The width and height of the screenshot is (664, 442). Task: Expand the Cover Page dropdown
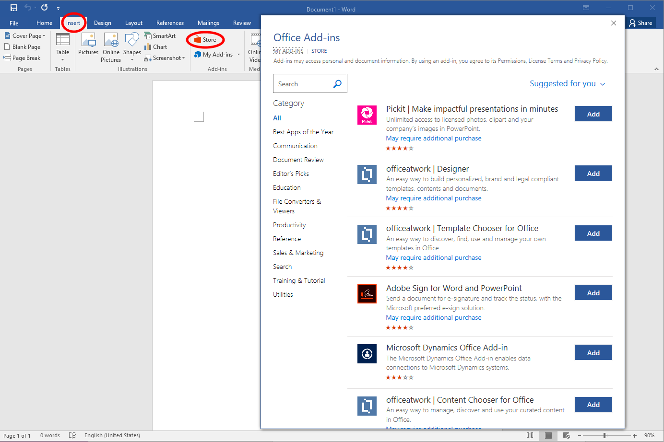(25, 36)
